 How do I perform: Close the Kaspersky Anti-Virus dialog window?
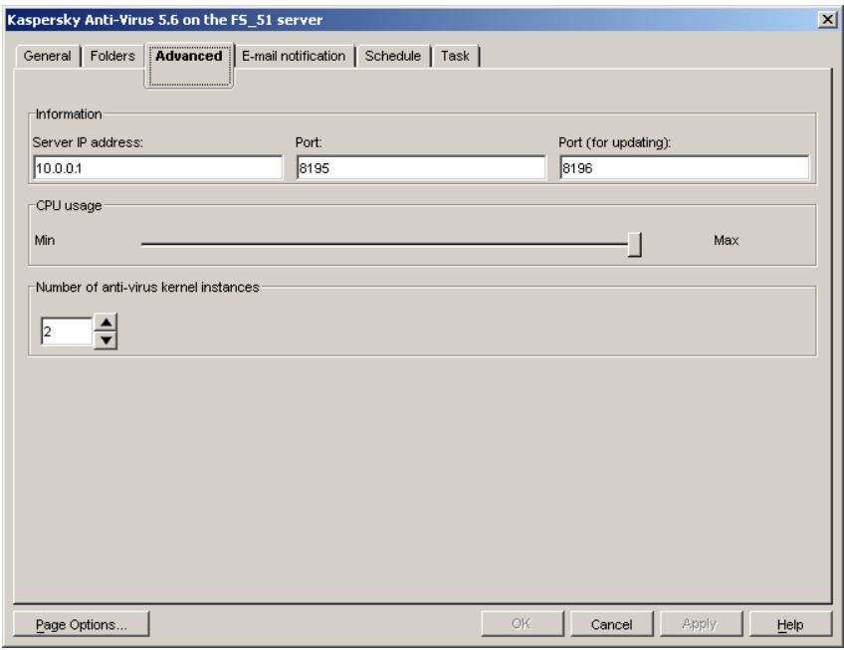tap(827, 20)
